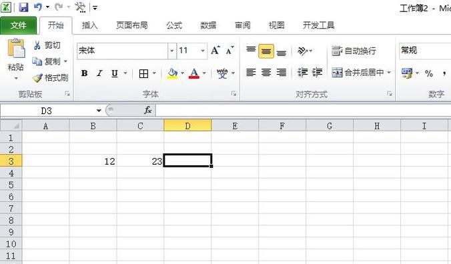451x264 pixels.
Task: Click the quick access tools icon
Action: click(x=80, y=7)
